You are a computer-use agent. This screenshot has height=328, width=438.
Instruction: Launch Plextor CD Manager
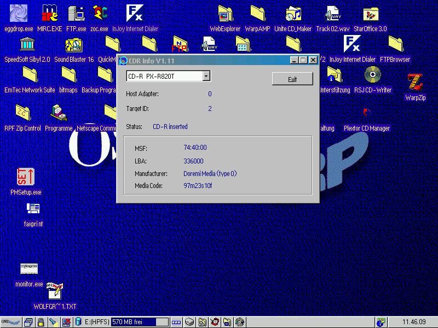(x=366, y=112)
